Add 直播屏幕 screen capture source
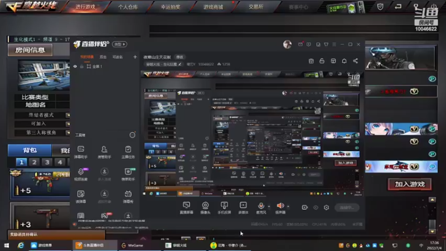 (186, 207)
